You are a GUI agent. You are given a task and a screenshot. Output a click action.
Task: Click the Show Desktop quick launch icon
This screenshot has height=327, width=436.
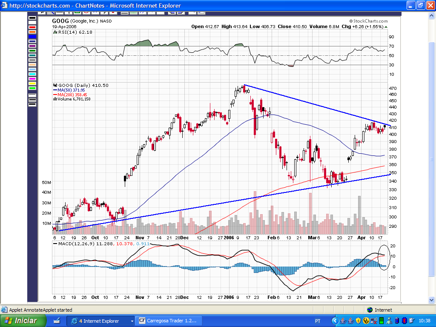tap(57, 321)
